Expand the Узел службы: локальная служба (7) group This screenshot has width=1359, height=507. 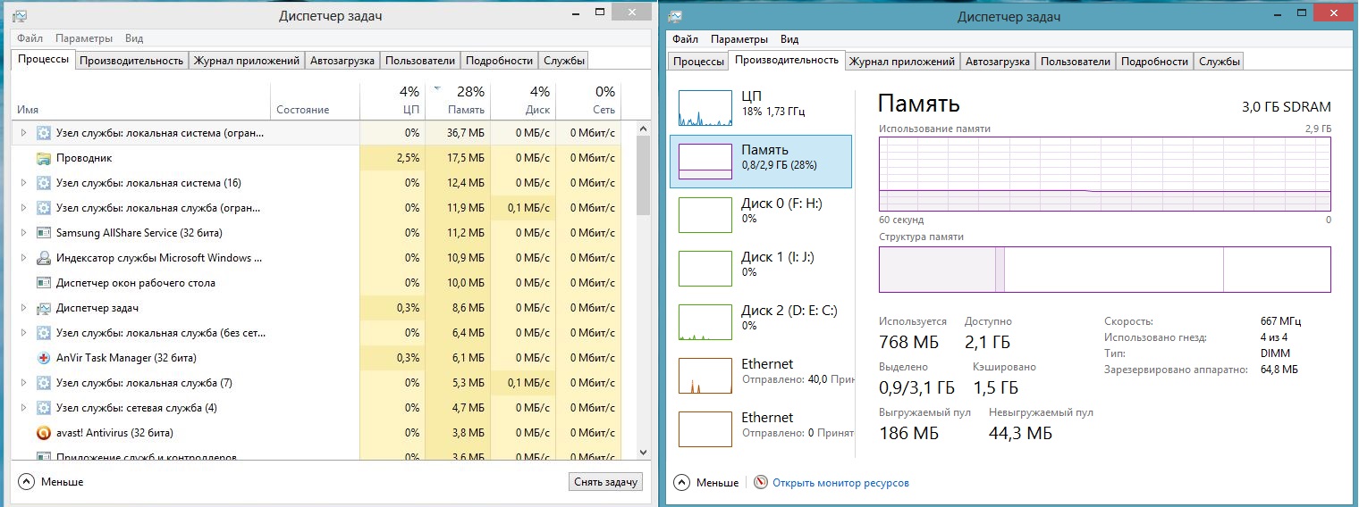coord(23,383)
